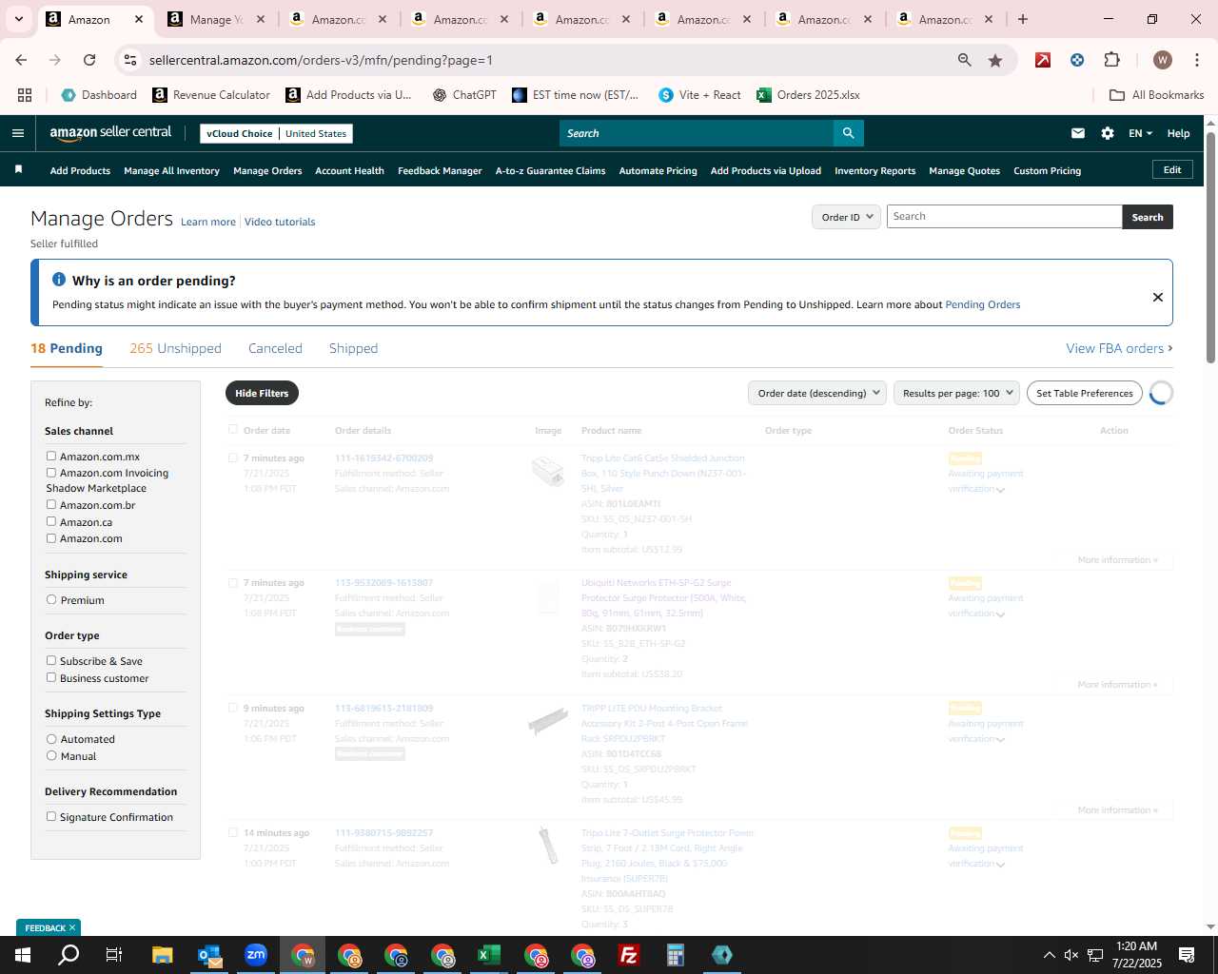Open the Pending Orders help link
1218x974 pixels.
pos(982,304)
